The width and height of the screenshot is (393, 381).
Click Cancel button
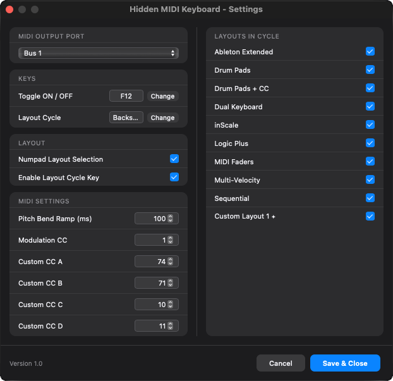(x=281, y=363)
